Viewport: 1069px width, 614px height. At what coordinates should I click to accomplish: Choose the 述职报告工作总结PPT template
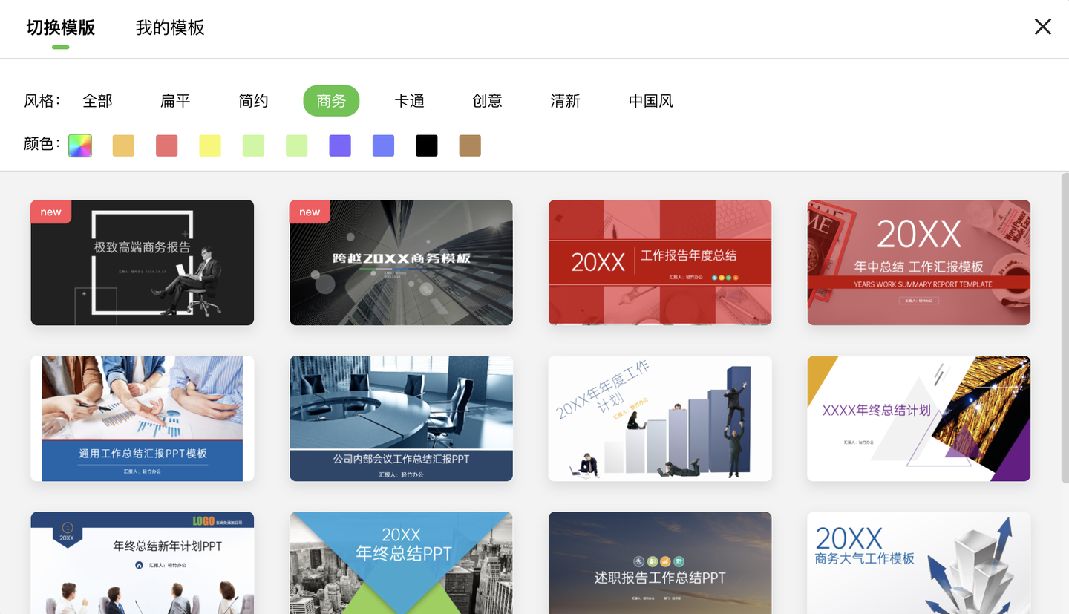660,563
